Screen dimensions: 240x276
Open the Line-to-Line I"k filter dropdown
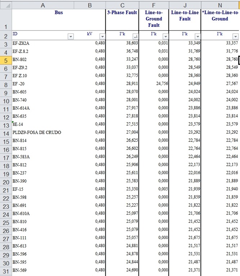pos(198,36)
